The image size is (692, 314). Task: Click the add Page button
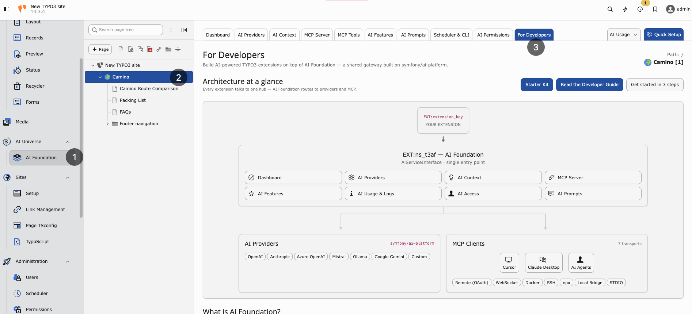coord(100,49)
